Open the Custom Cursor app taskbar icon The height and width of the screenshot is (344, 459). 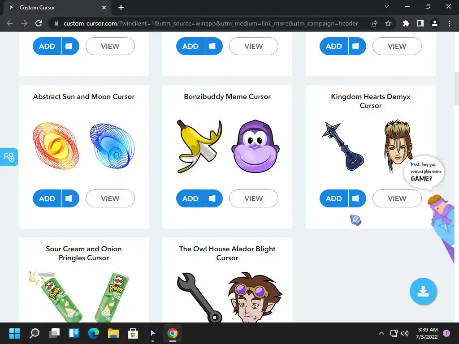point(153,333)
